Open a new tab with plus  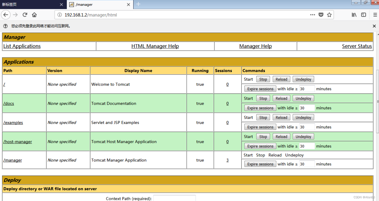(x=138, y=4)
